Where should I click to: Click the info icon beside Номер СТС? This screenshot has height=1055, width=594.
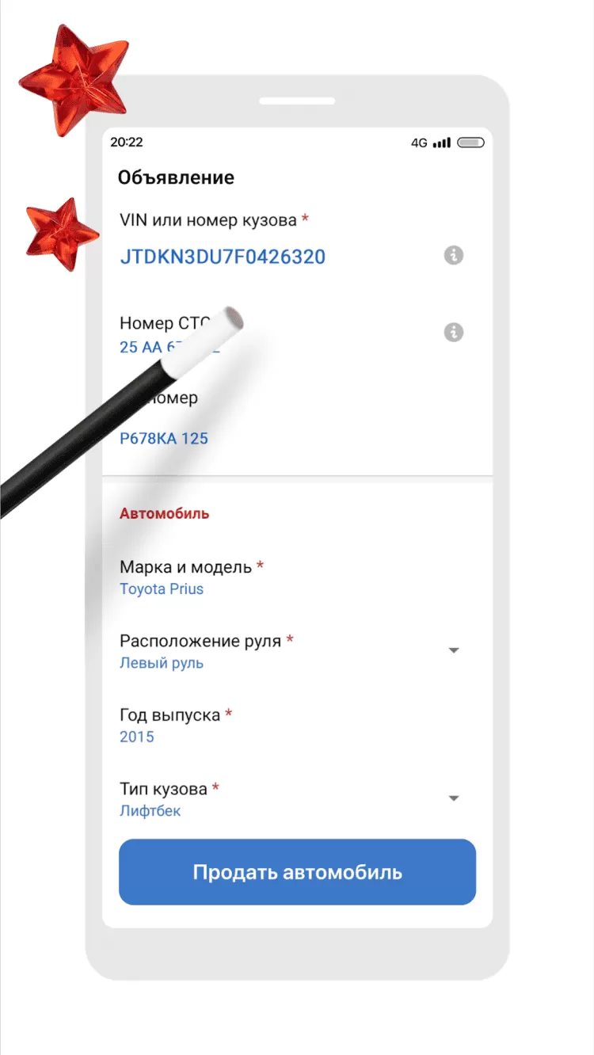[x=454, y=332]
